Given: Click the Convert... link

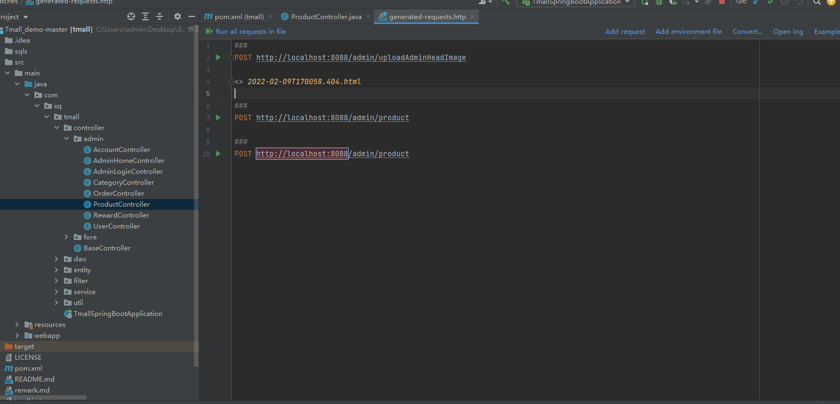Looking at the screenshot, I should (x=748, y=32).
